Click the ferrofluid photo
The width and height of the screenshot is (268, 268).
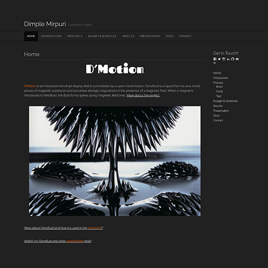(x=115, y=161)
